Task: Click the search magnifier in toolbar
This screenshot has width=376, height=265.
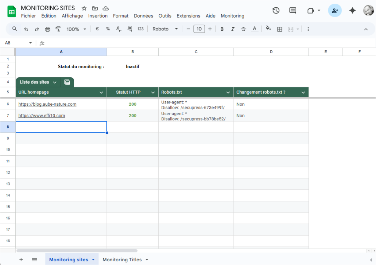Action: tap(15, 29)
